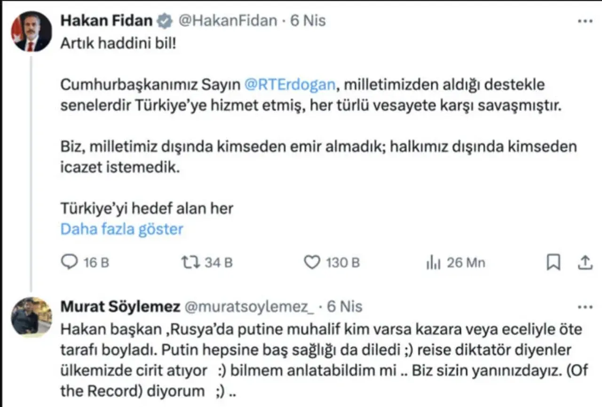Bookmark Hakan Fidan's tweet

pyautogui.click(x=554, y=262)
